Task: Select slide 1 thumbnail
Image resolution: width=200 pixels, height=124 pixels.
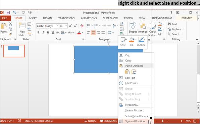Action: tap(14, 51)
